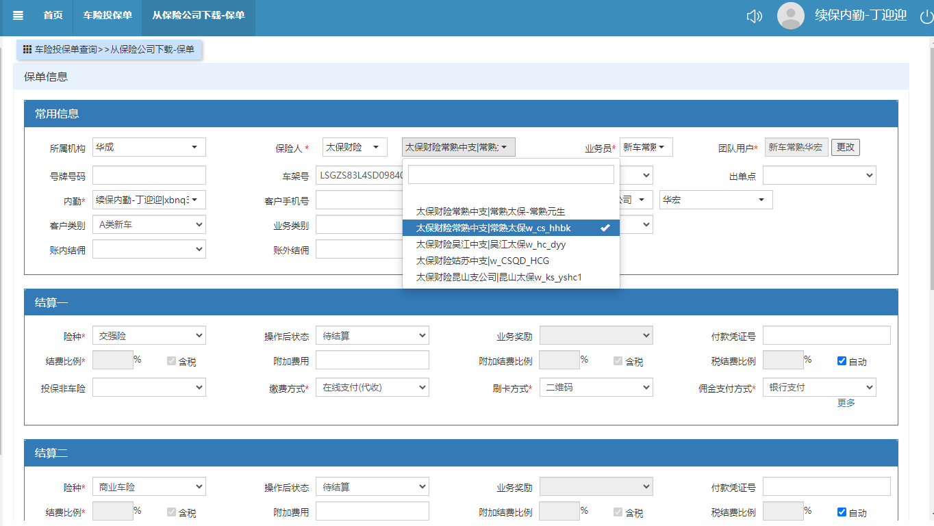The height and width of the screenshot is (526, 934).
Task: Open the 缴费方式 dropdown
Action: (x=372, y=387)
